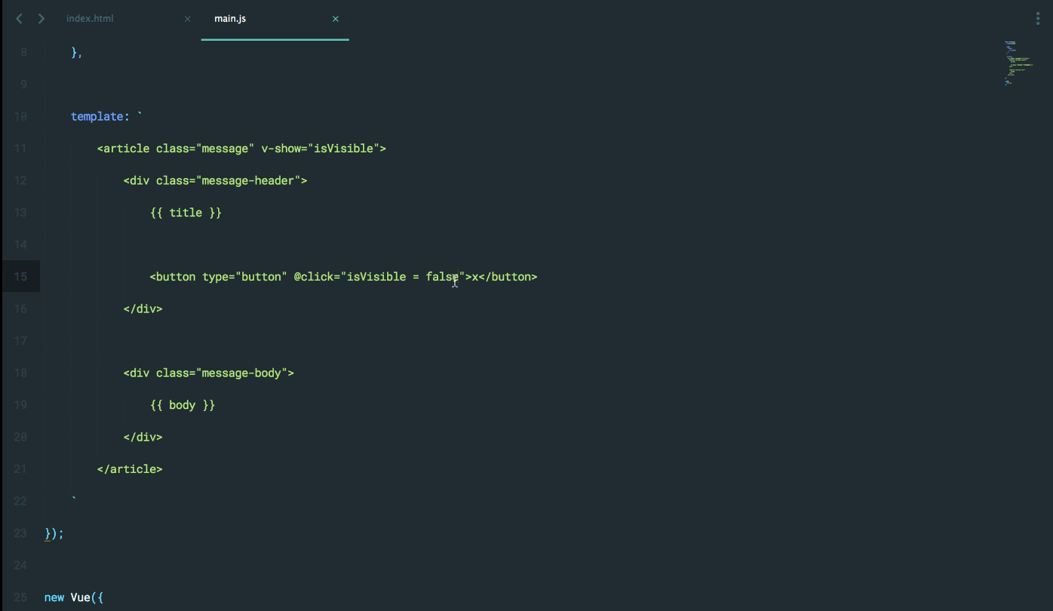Place cursor on the new Vue line

coord(74,597)
